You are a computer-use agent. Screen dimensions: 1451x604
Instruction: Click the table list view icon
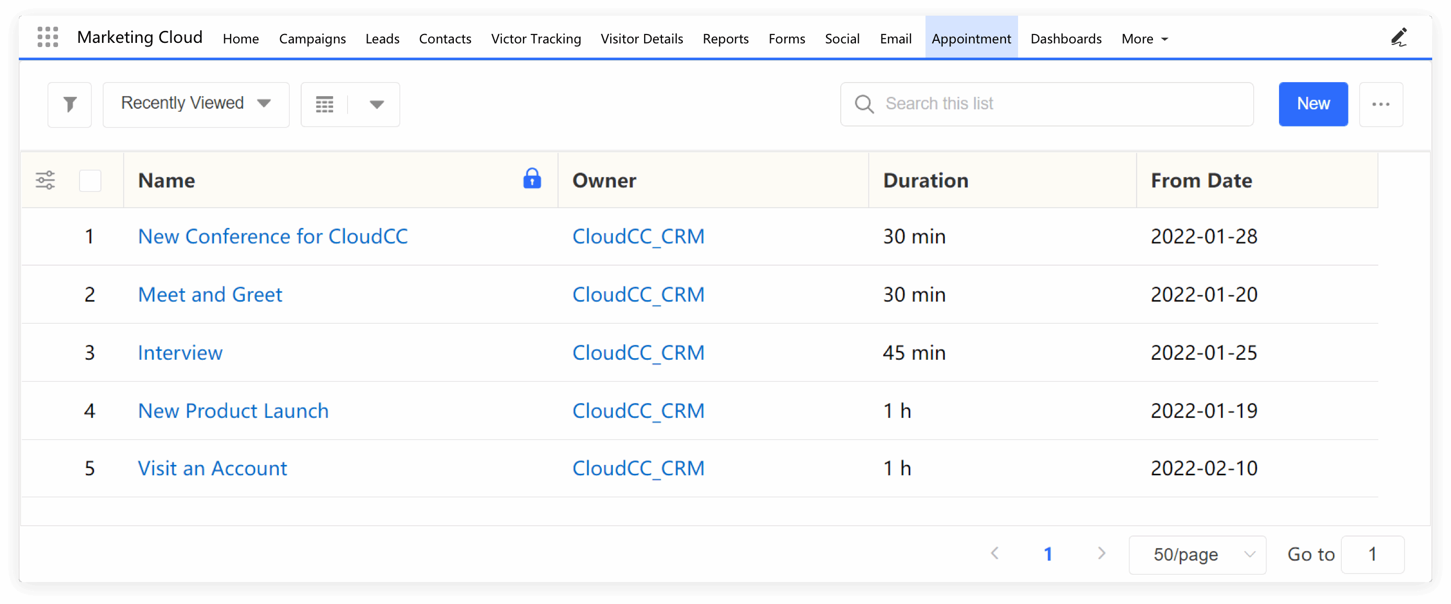coord(325,104)
